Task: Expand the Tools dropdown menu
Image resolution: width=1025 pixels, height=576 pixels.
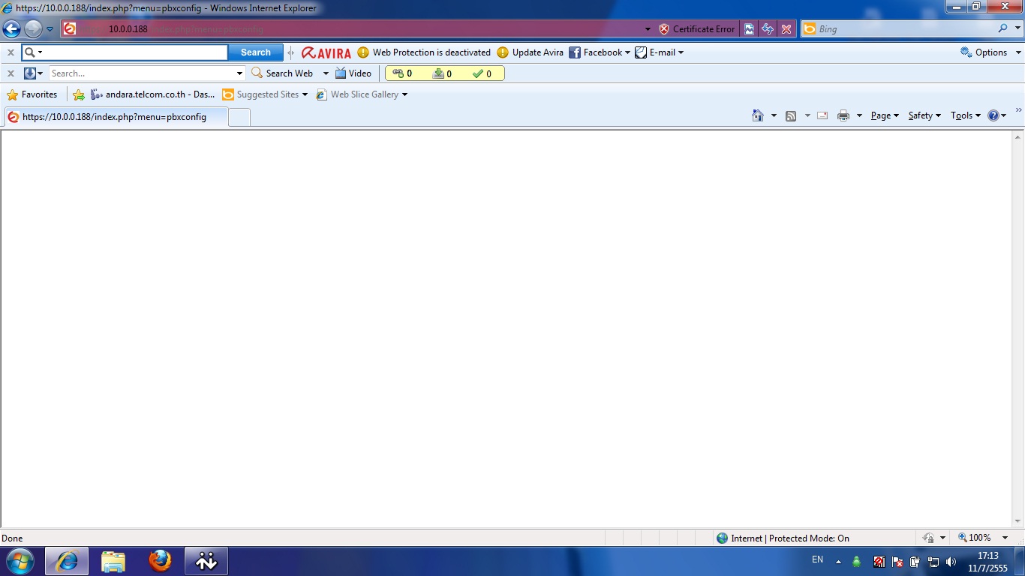Action: [966, 115]
